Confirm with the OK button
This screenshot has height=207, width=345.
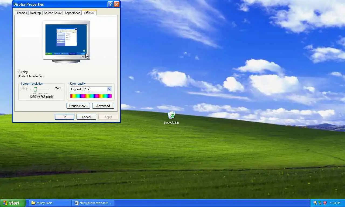64,117
